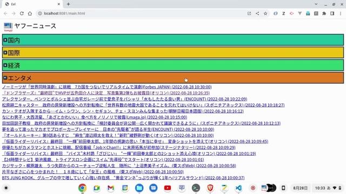Open the Files app on the shelf
Image resolution: width=346 pixels, height=194 pixels.
139,188
